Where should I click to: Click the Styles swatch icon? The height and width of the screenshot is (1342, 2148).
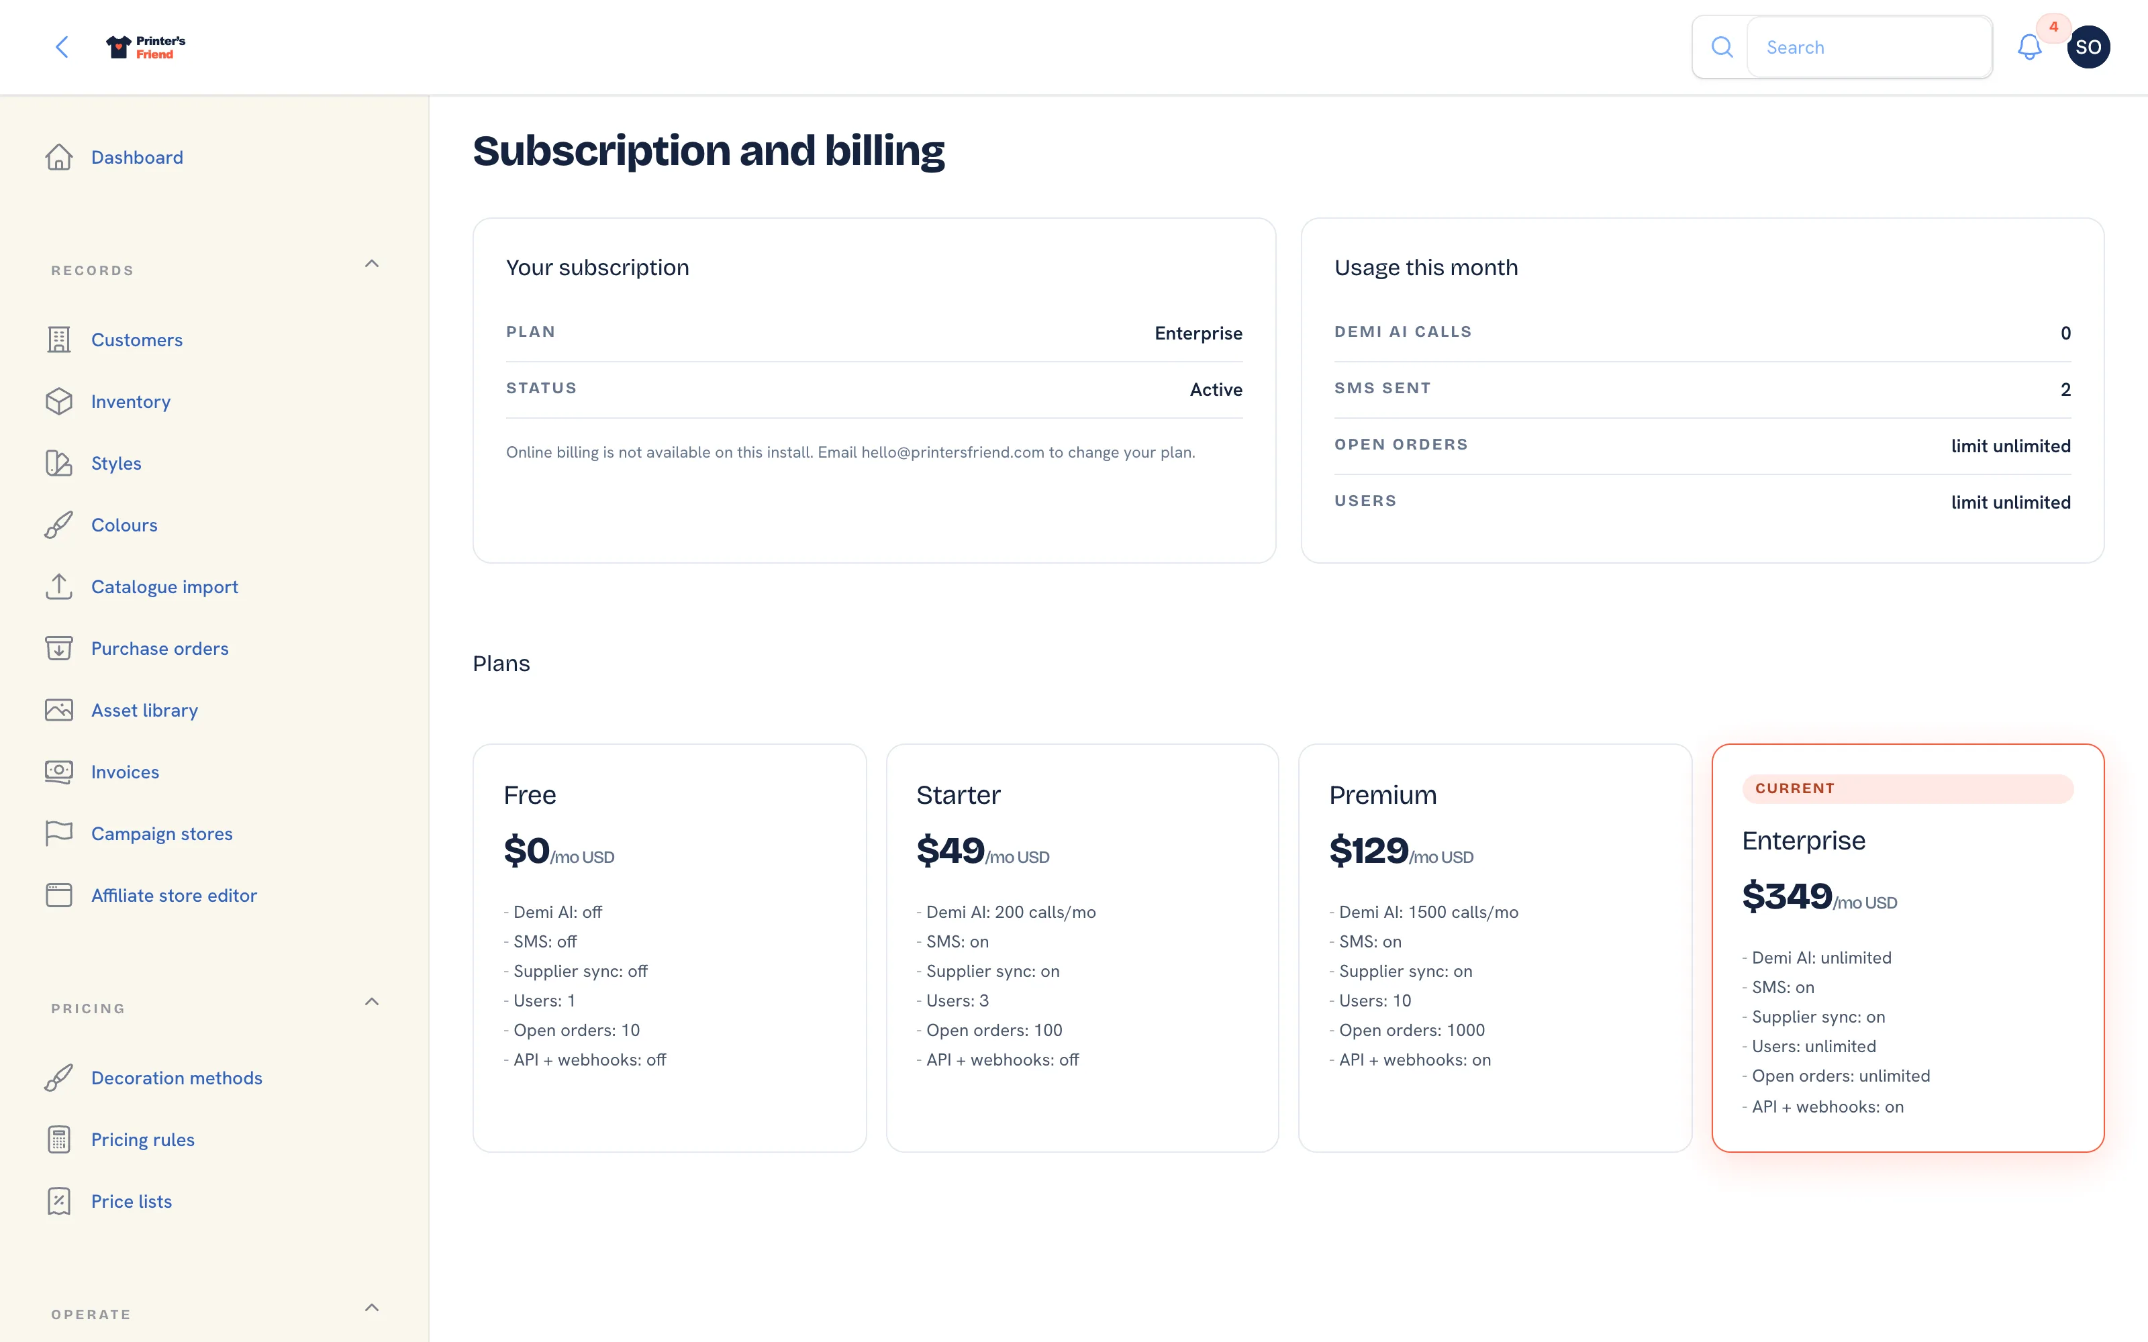[x=58, y=463]
